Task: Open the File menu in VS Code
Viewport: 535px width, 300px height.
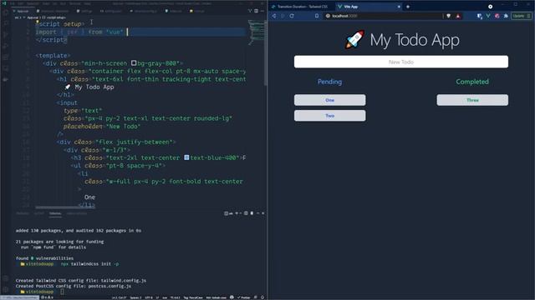Action: pos(13,3)
